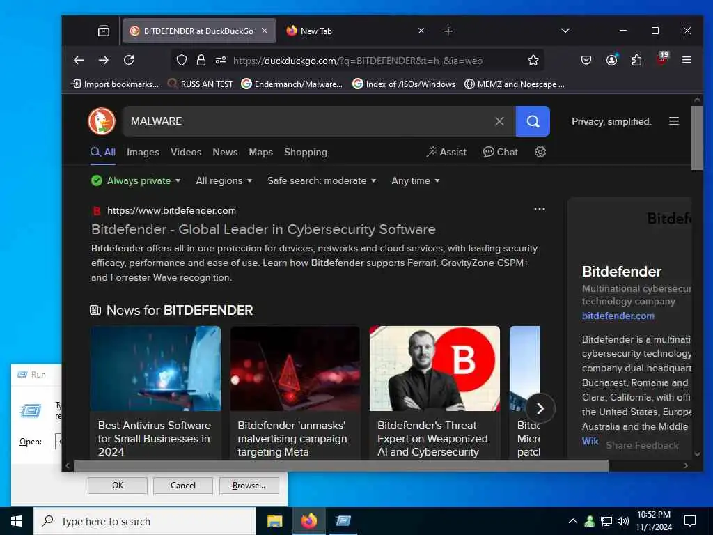Screen dimensions: 713x535
Task: Select the Maps search category
Action: (260, 152)
